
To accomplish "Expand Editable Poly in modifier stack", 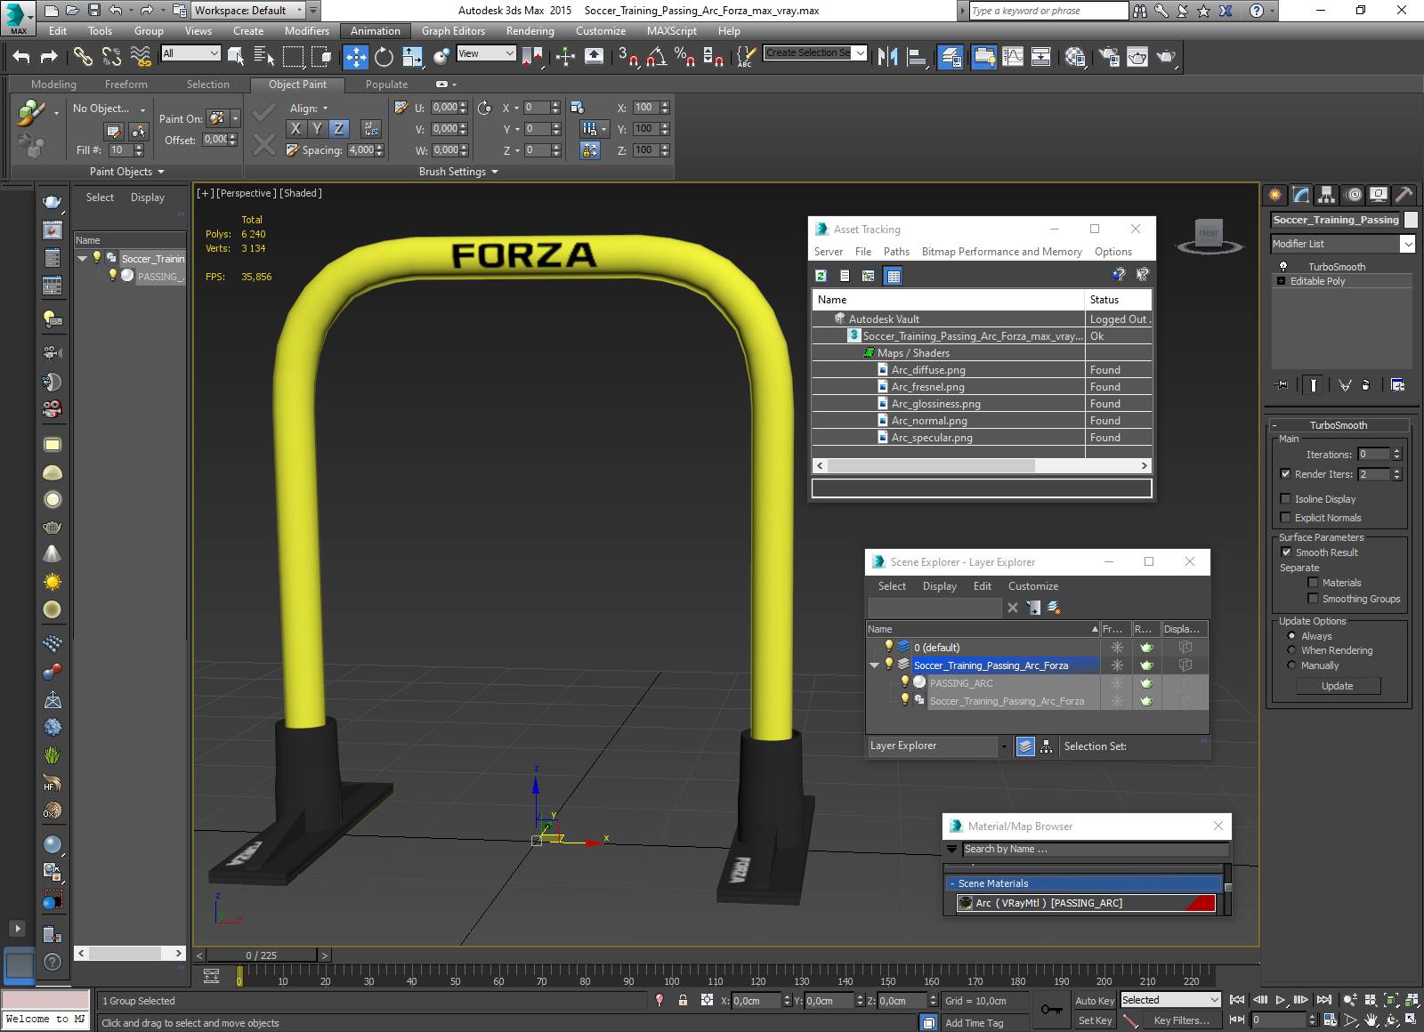I will (1281, 281).
